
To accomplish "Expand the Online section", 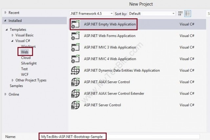I will [5, 95].
